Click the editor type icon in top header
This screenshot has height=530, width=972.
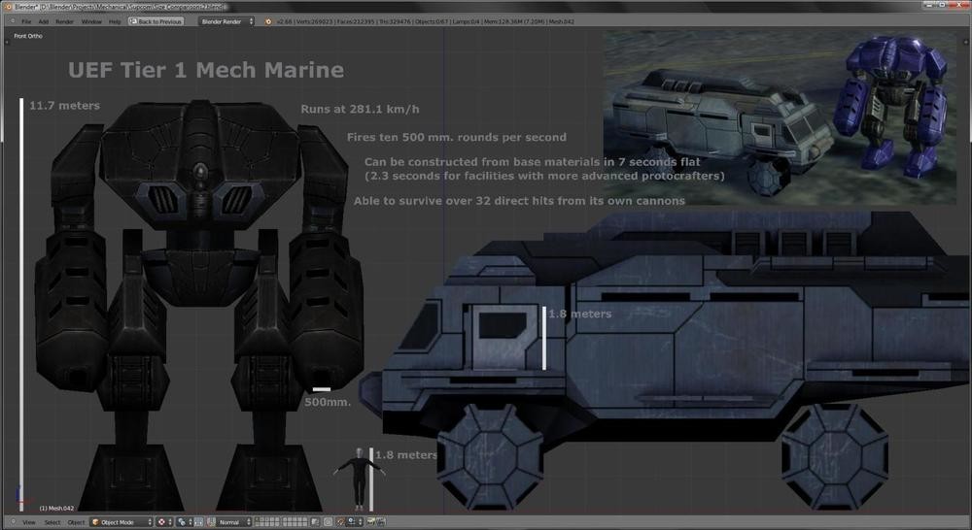tap(11, 21)
